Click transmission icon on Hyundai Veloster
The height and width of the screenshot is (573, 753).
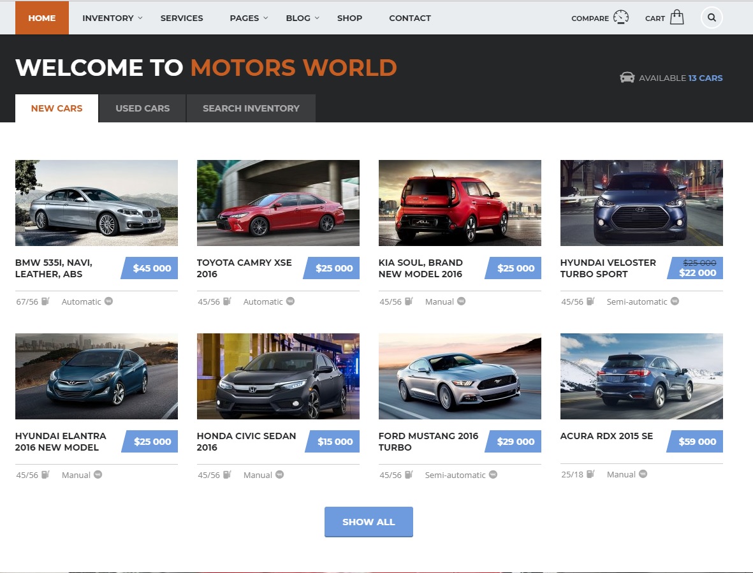click(675, 301)
